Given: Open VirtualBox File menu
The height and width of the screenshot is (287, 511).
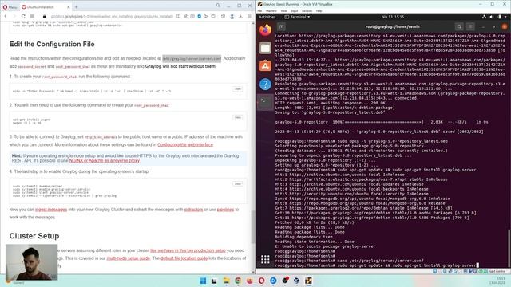Looking at the screenshot, I should (x=259, y=10).
